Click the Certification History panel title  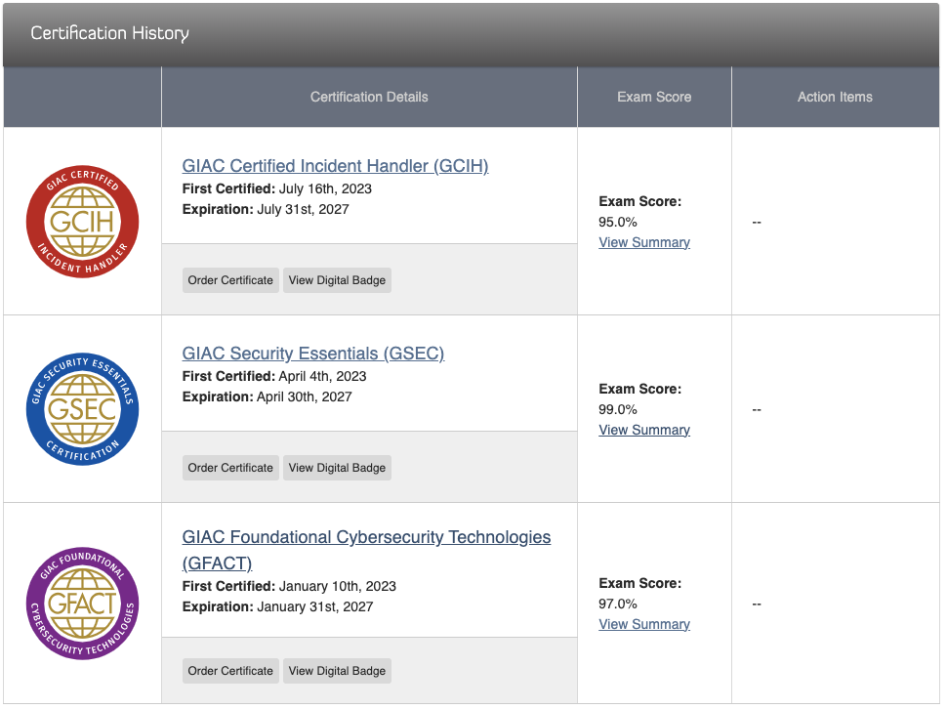point(109,33)
